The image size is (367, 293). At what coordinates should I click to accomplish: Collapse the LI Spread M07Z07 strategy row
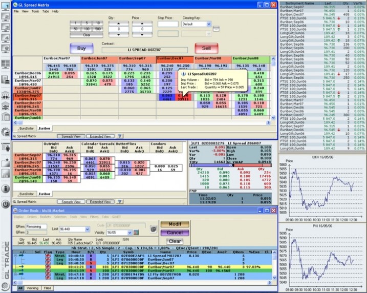pos(15,256)
